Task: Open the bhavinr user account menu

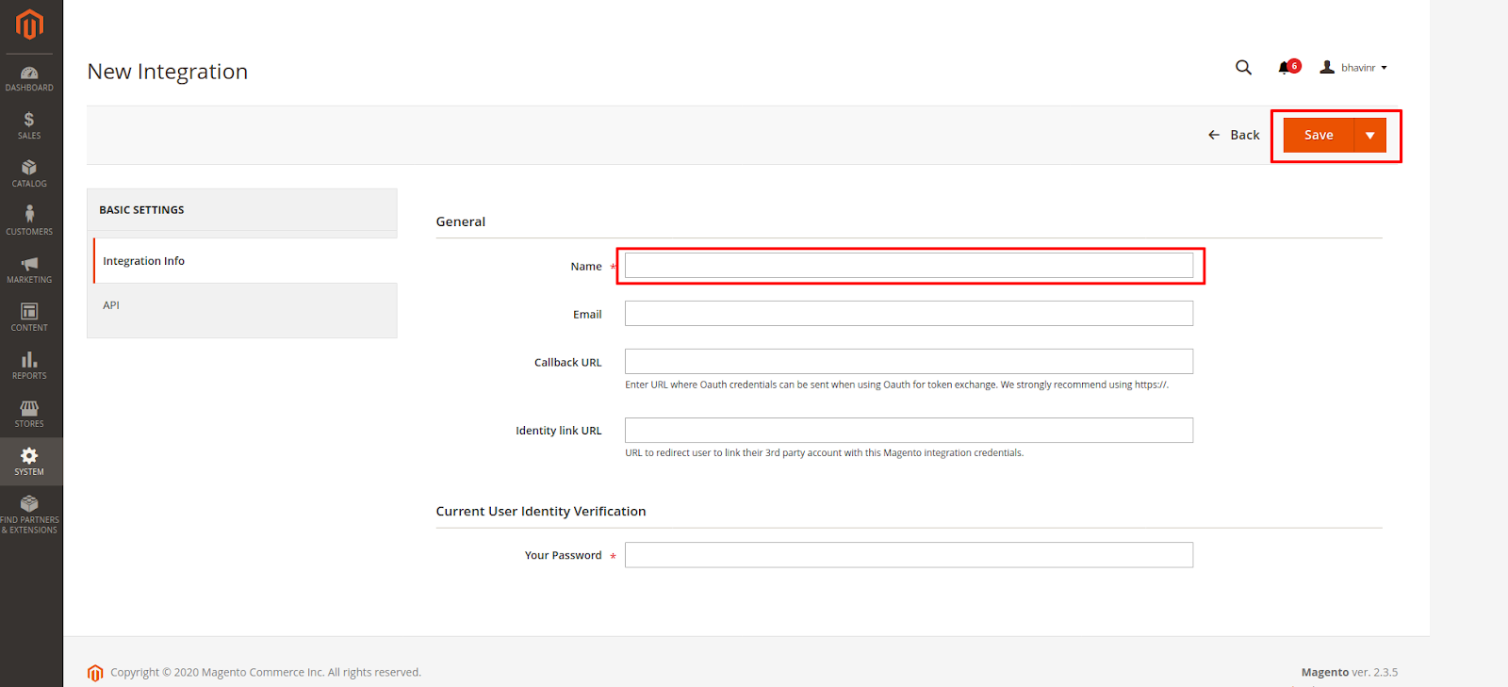Action: pos(1353,68)
